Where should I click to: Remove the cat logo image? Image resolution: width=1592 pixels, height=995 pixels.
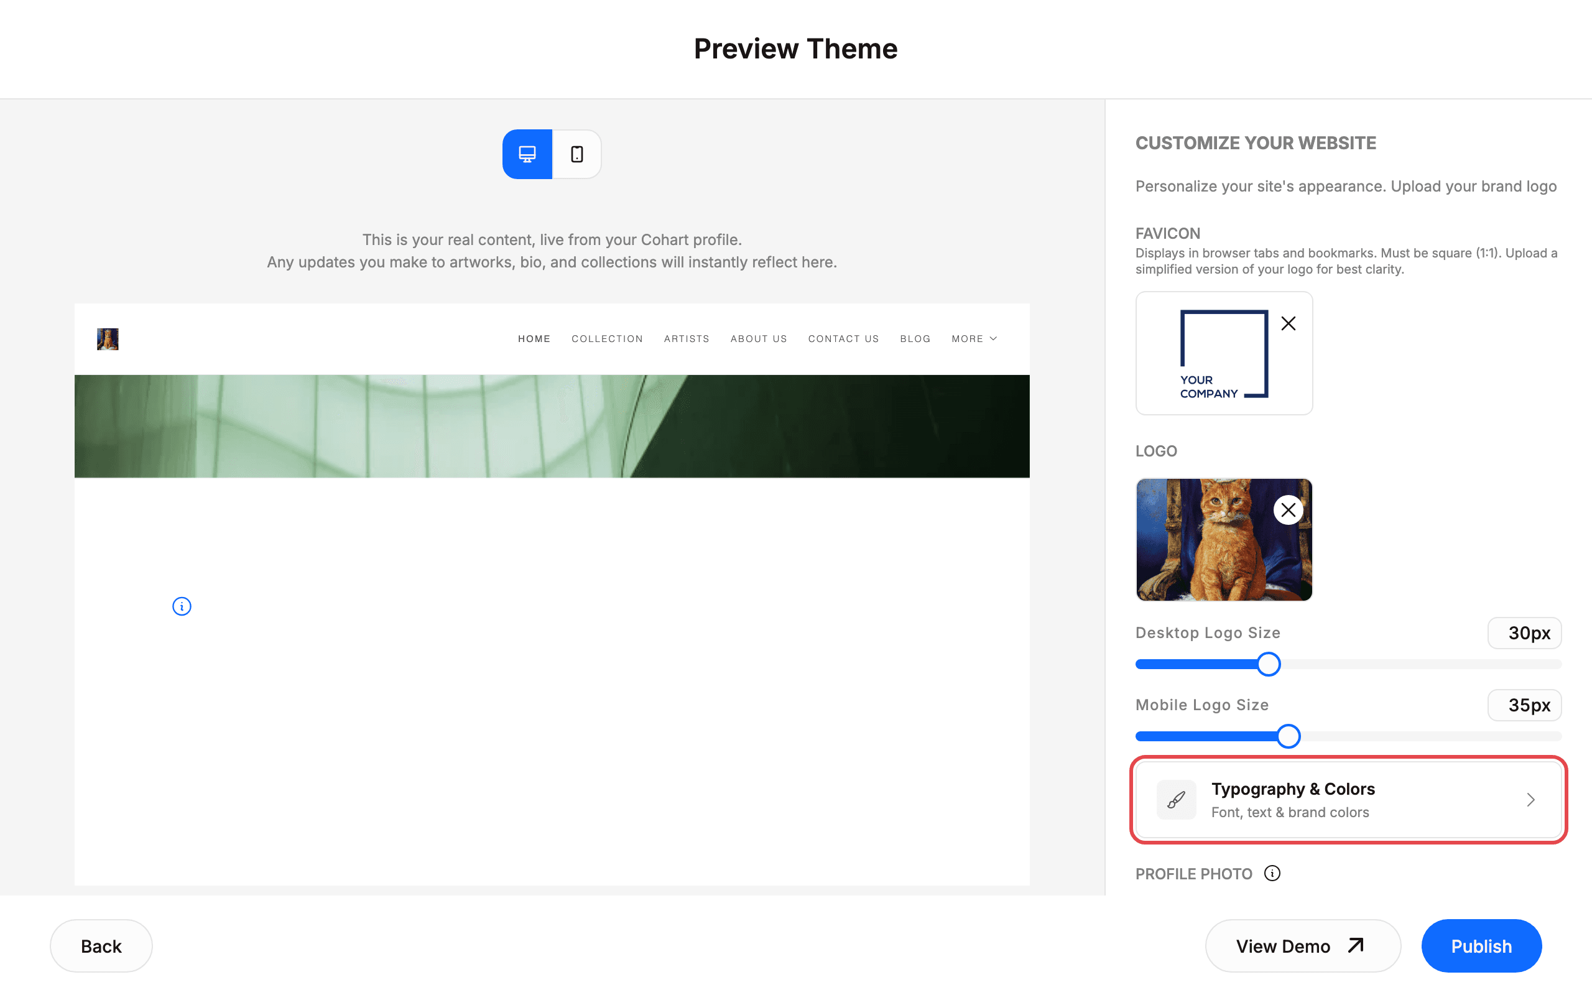(x=1288, y=510)
